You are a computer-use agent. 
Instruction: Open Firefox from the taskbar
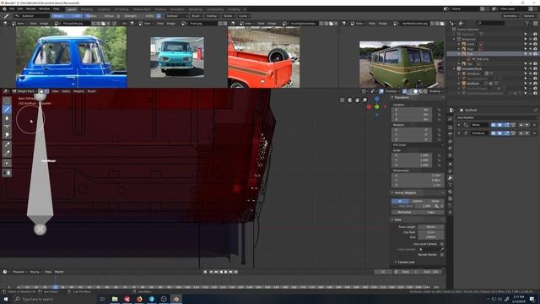[139, 299]
